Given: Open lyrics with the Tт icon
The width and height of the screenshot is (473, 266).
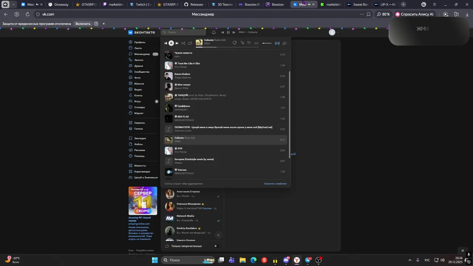Looking at the screenshot, I should pos(249,43).
